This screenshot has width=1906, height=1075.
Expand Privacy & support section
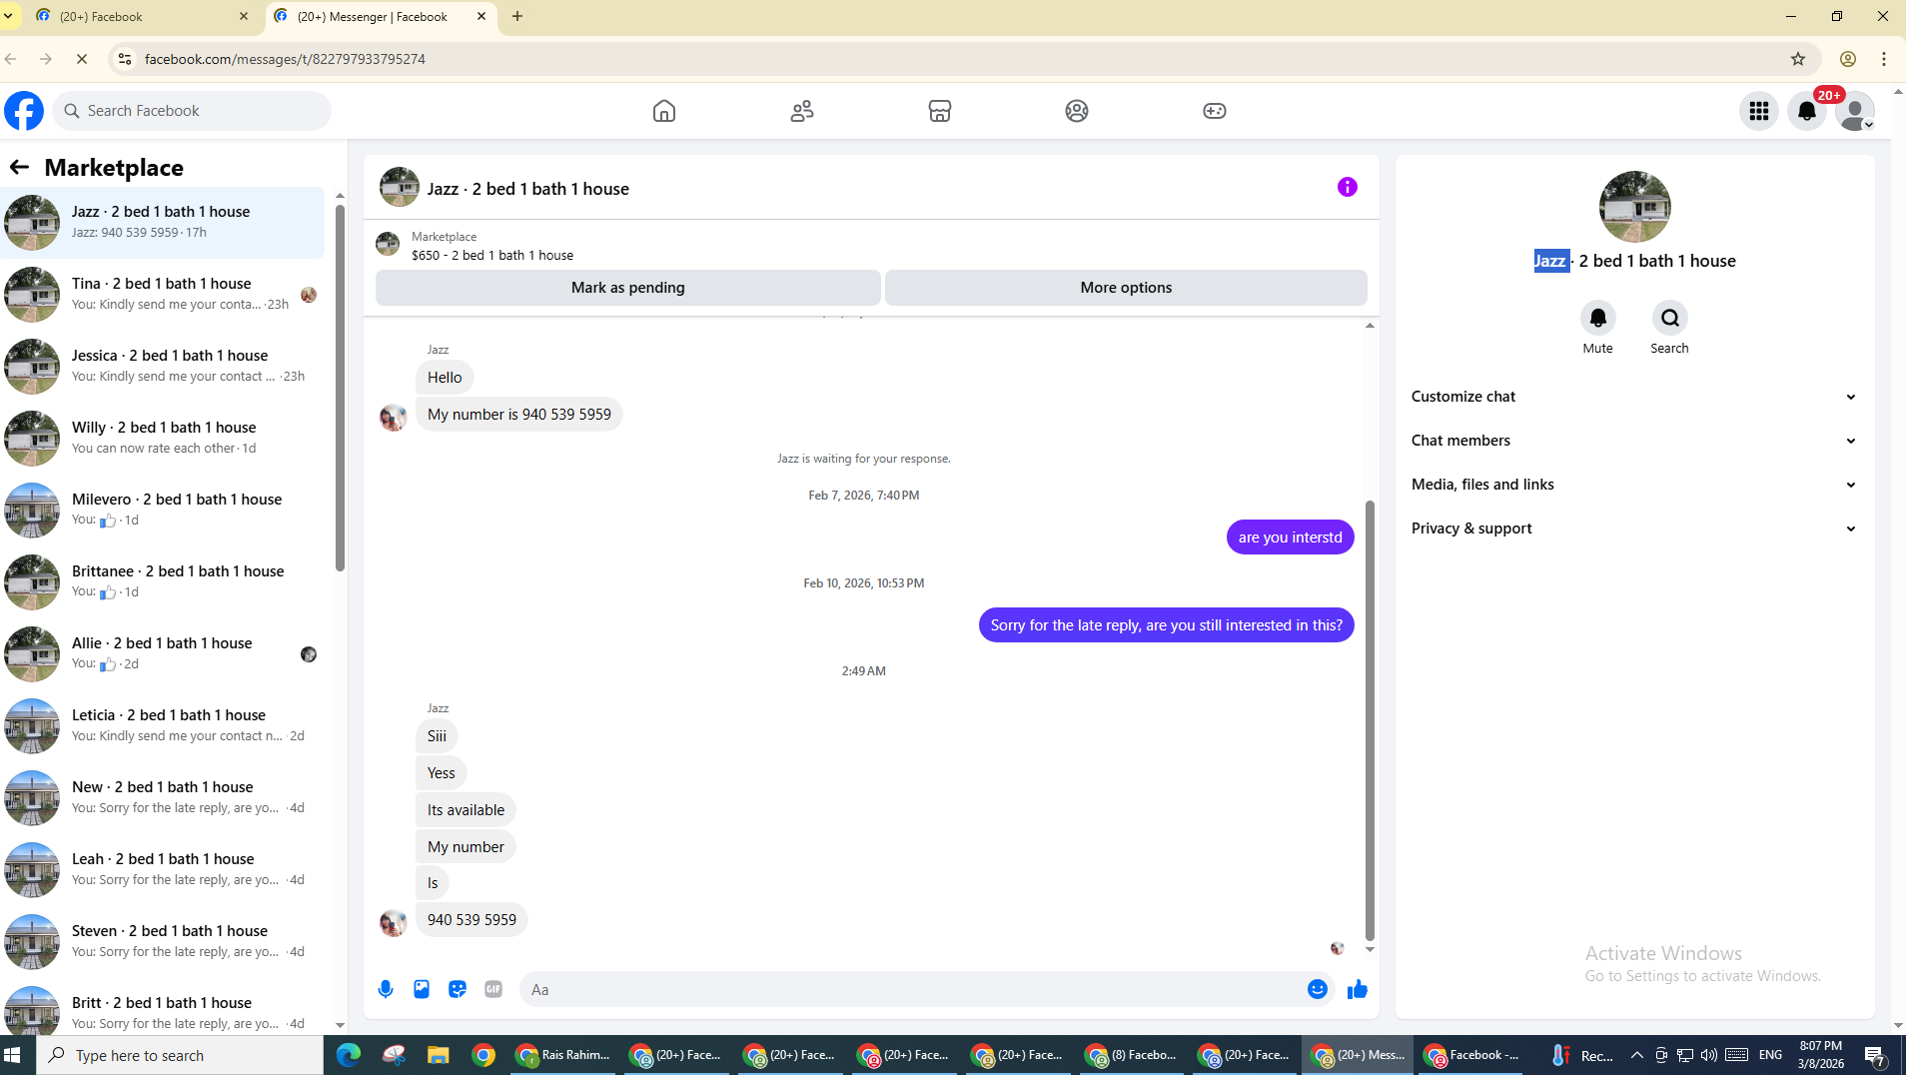point(1634,529)
